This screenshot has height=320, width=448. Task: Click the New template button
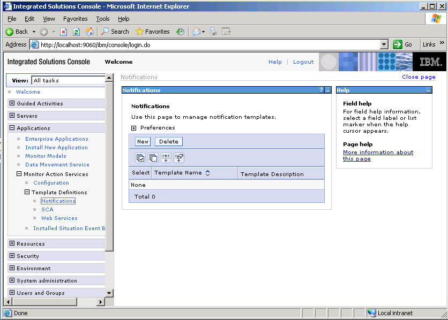tap(143, 141)
